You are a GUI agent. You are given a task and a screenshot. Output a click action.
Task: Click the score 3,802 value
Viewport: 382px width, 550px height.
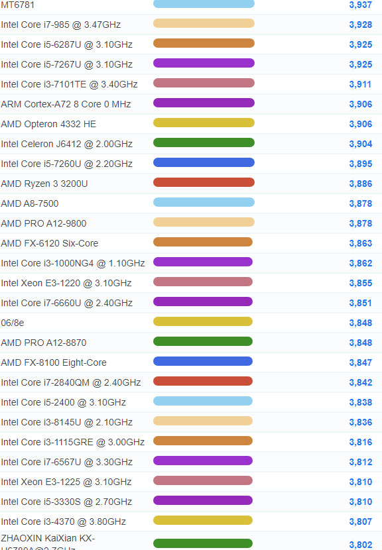[361, 545]
